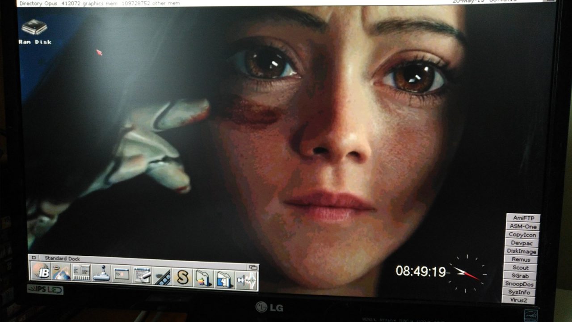Launch AmiFTP from the button list
The width and height of the screenshot is (572, 322).
point(523,218)
